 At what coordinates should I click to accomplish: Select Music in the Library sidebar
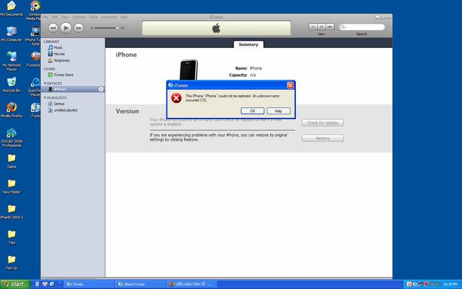point(58,47)
